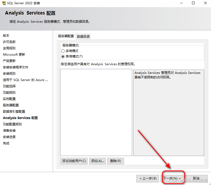The image size is (211, 185).
Task: Click the empty administrators list box
Action: (96, 112)
